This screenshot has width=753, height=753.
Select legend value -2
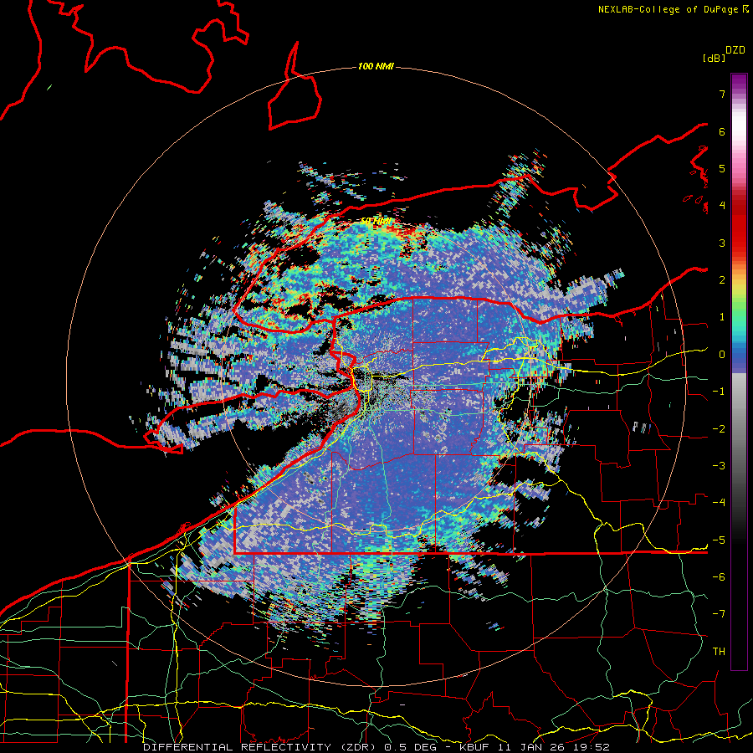[719, 429]
